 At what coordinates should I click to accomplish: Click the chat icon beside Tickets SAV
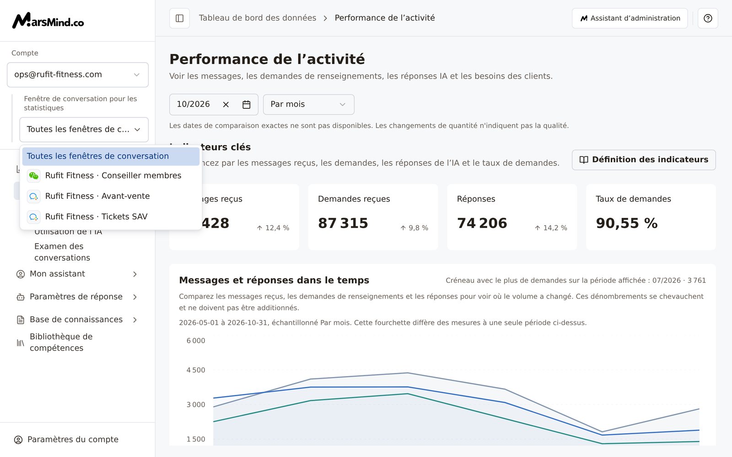click(x=34, y=217)
